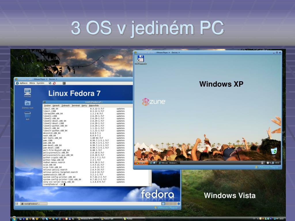Open the Terminál menu in terminal window

click(76, 106)
